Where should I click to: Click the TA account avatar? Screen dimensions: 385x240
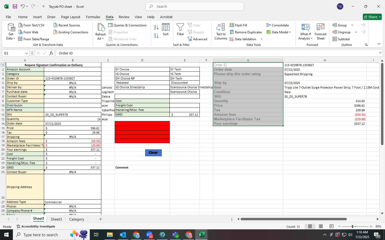click(340, 6)
